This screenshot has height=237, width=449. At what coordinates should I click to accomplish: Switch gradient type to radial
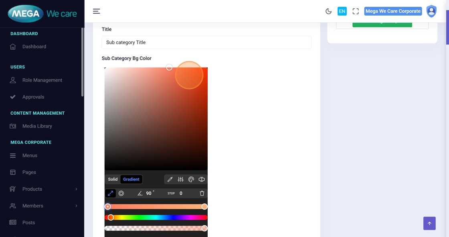tap(121, 193)
